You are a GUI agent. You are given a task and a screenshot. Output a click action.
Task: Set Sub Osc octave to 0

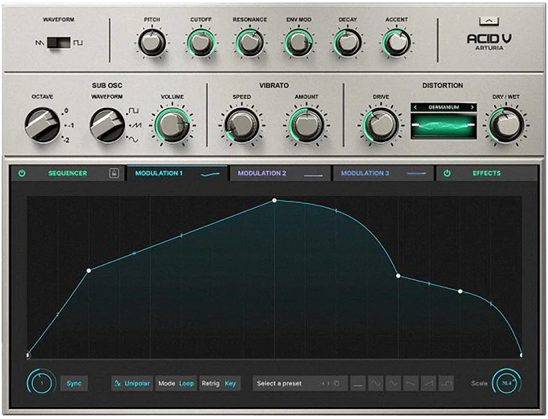click(x=66, y=111)
